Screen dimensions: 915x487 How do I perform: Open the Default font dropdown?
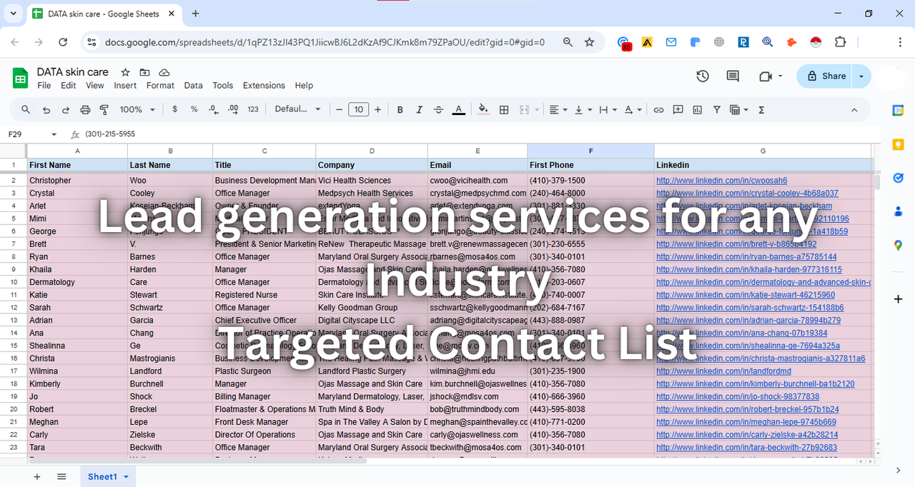[298, 110]
